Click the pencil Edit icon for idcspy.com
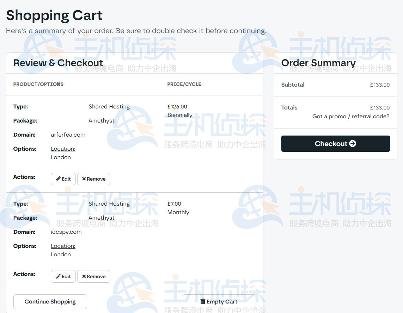403x313 pixels. pyautogui.click(x=58, y=276)
